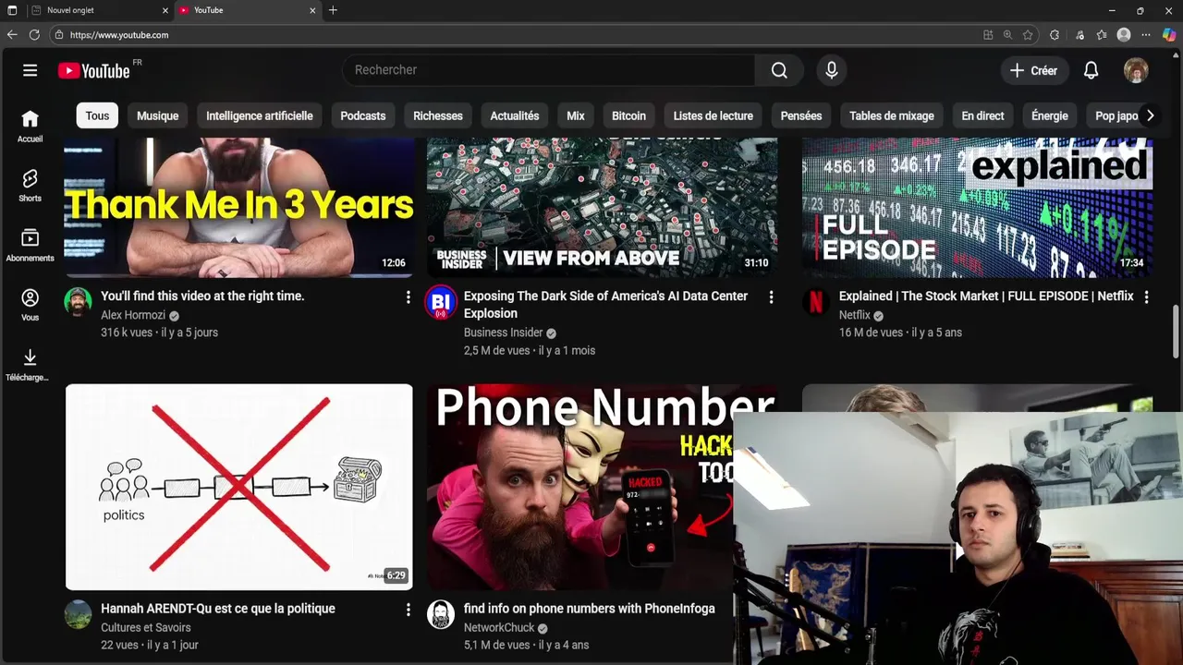Open the account avatar menu
This screenshot has width=1183, height=665.
[1136, 70]
